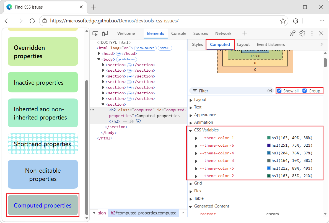Viewport: 329px width, 223px height.
Task: Open the DevTools three-dot customize menu
Action: click(x=312, y=33)
